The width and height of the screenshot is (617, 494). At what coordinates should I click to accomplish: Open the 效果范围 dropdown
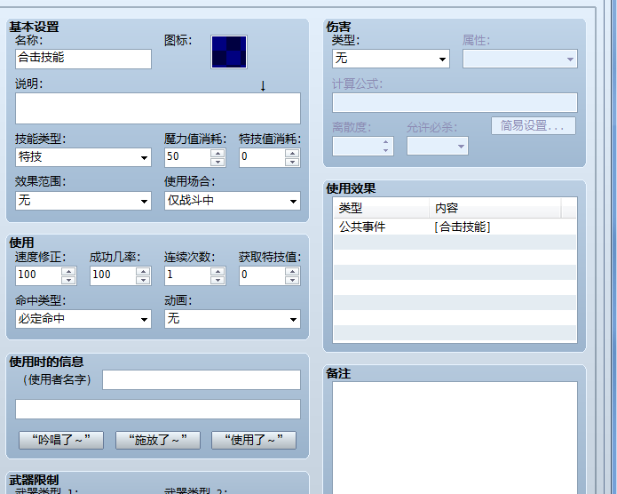(x=83, y=201)
